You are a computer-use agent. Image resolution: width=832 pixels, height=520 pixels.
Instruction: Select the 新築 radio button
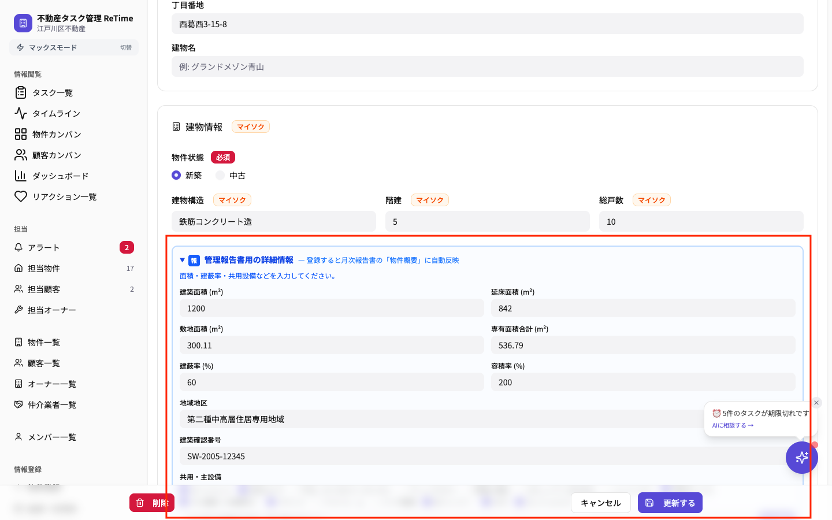coord(176,175)
